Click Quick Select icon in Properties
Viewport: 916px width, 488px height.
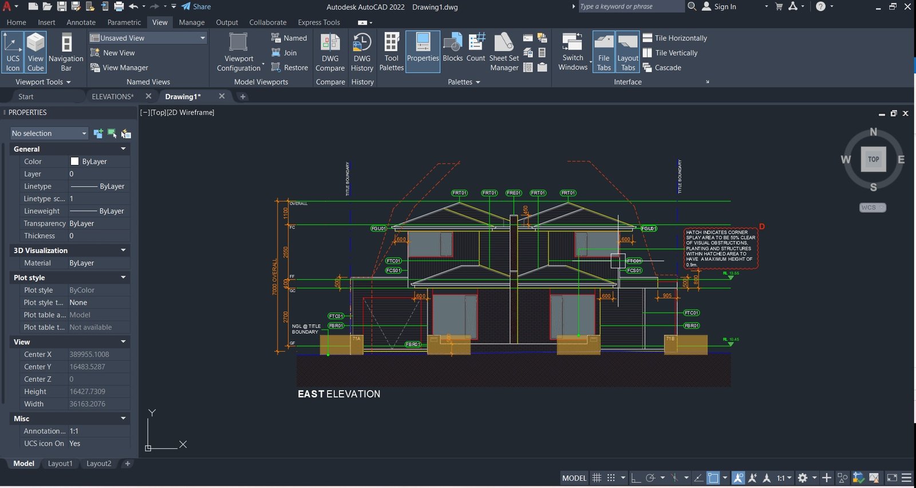(126, 133)
